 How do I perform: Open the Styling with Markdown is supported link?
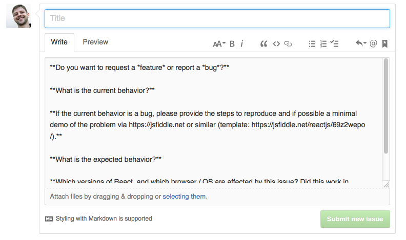click(x=99, y=219)
